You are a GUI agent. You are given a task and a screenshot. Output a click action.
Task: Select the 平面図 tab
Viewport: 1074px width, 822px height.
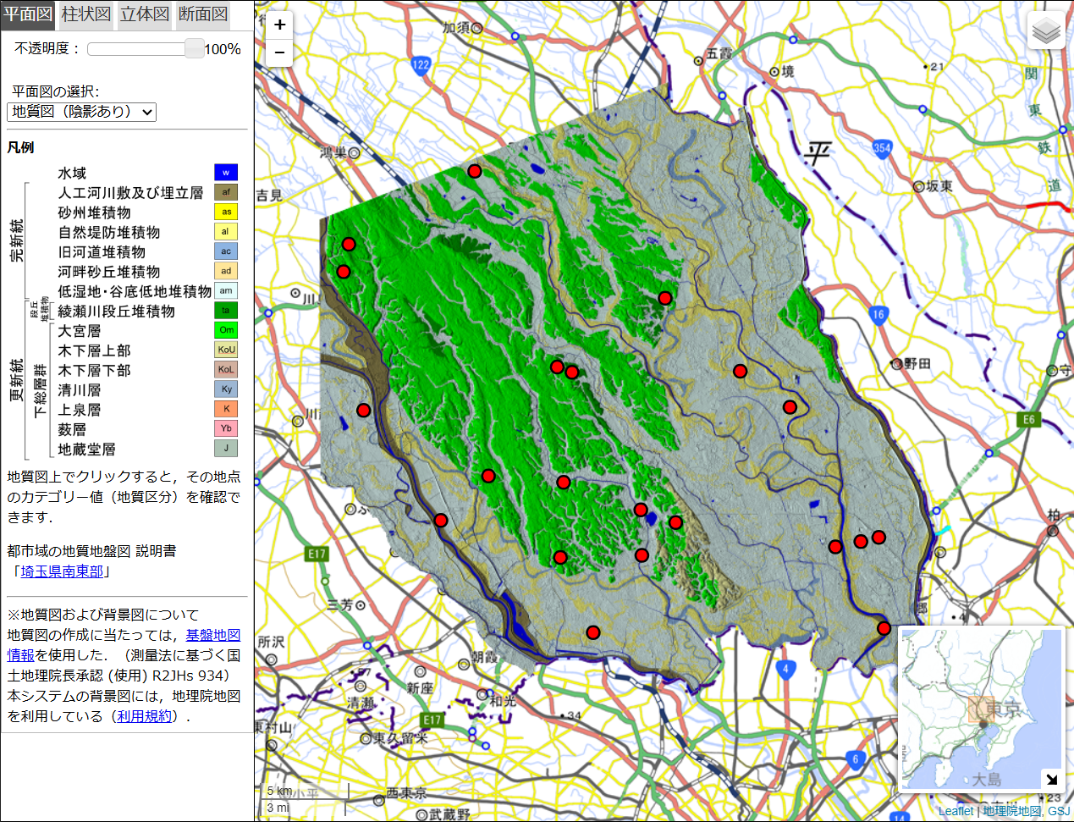click(28, 14)
